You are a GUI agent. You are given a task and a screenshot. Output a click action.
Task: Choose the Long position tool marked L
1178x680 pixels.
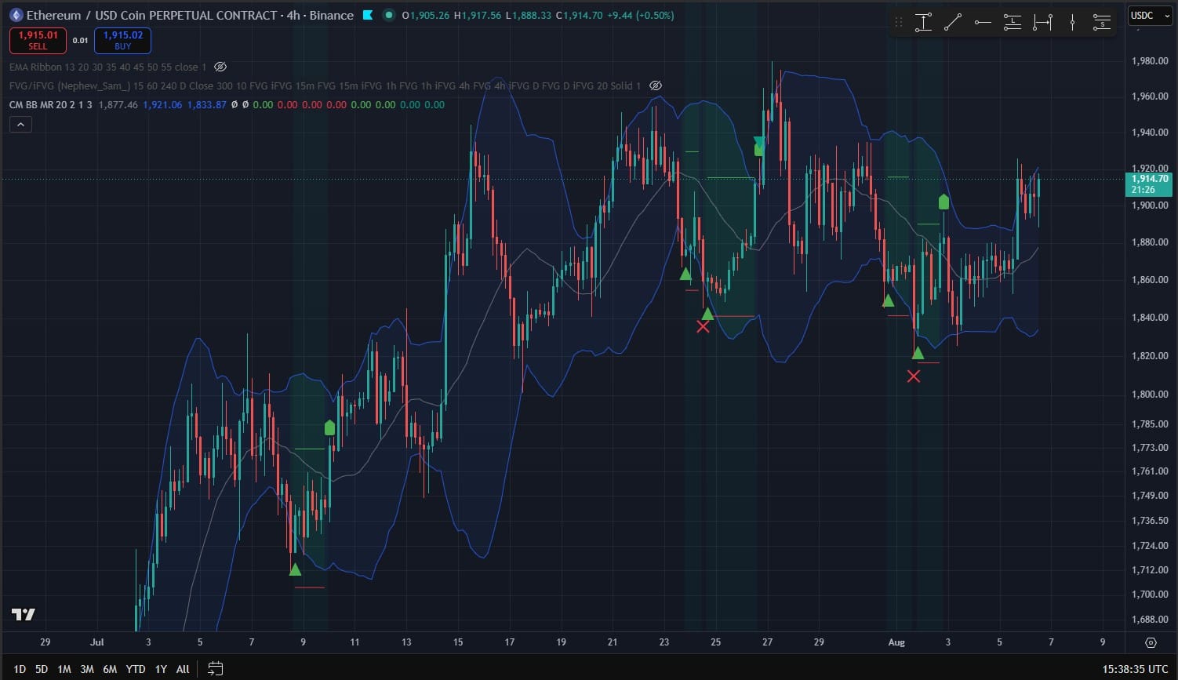coord(1013,23)
